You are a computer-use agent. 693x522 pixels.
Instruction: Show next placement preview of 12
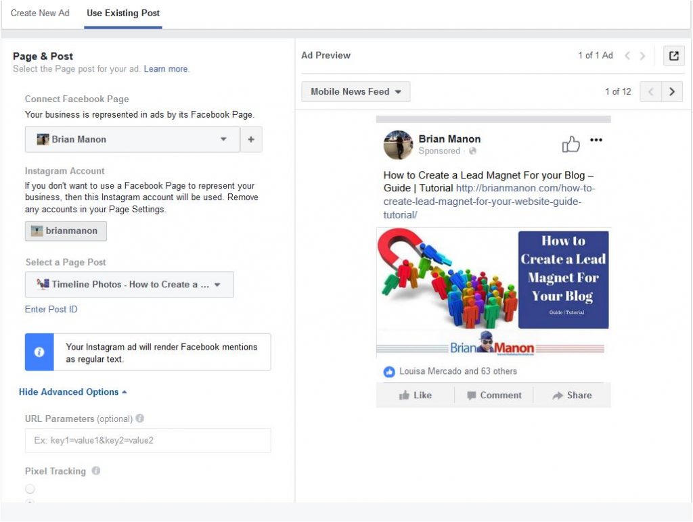click(672, 92)
